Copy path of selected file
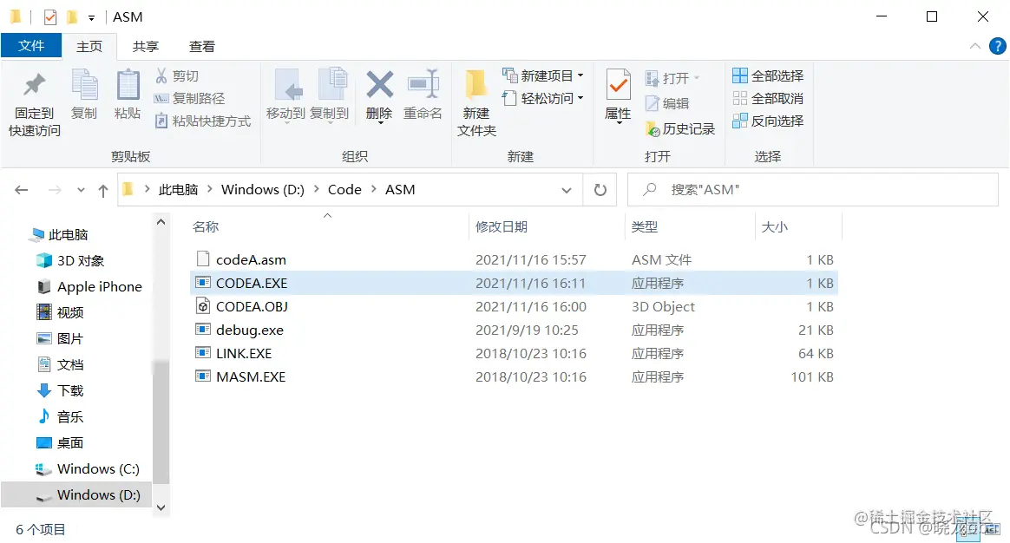This screenshot has width=1010, height=543. (189, 99)
